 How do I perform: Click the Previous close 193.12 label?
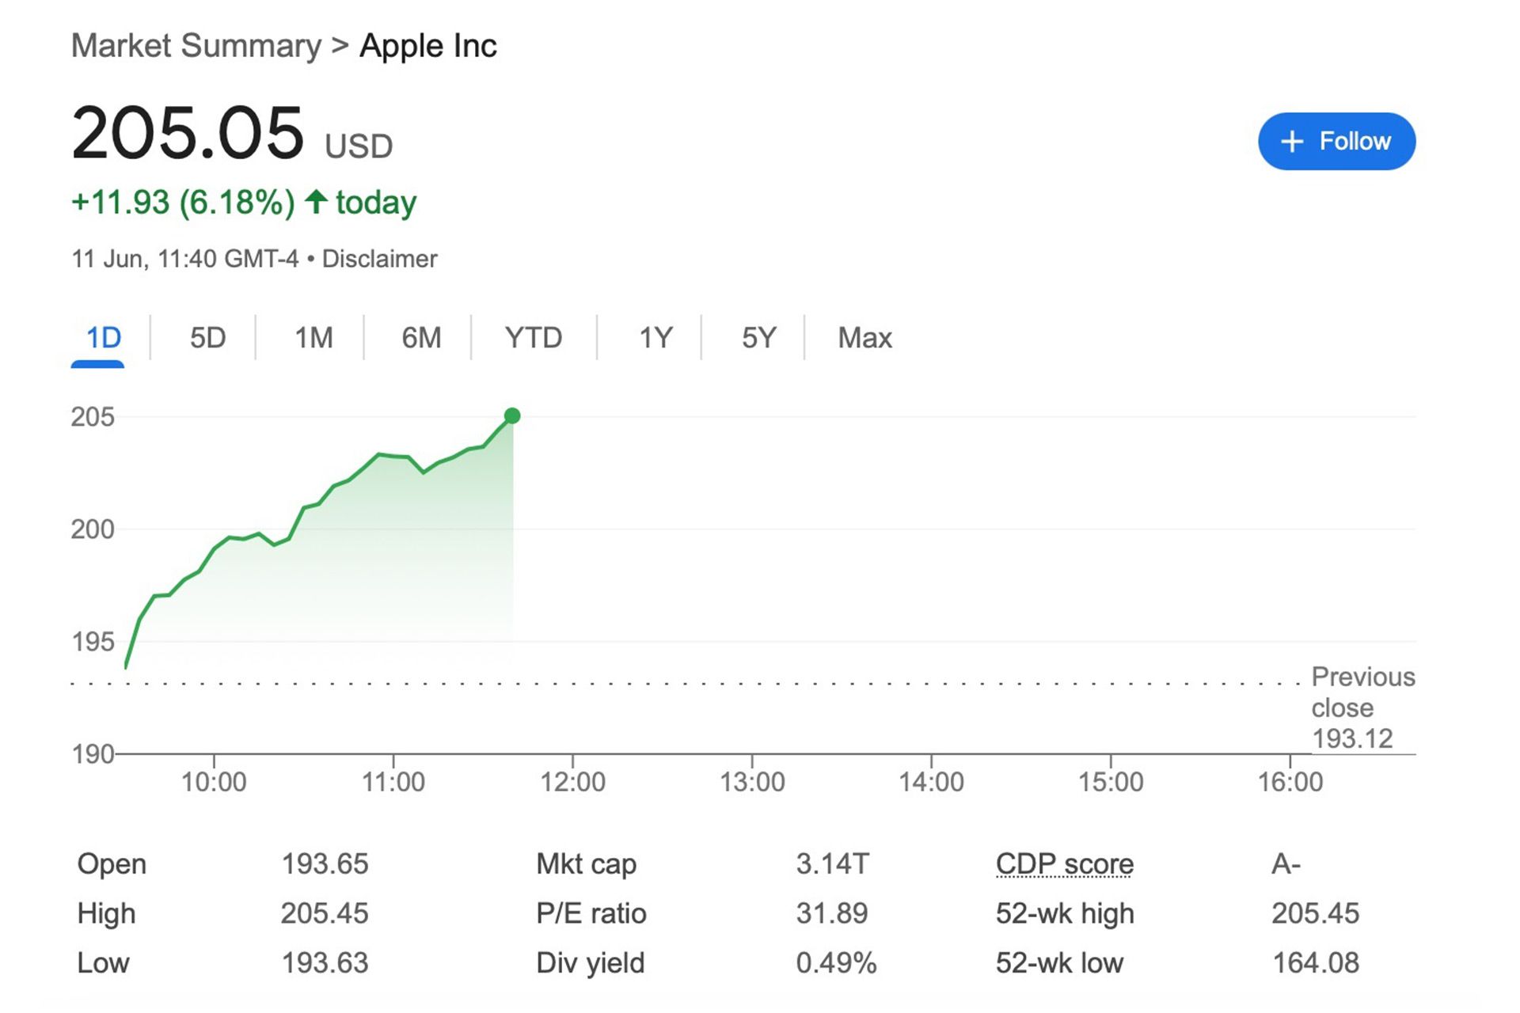pos(1362,708)
